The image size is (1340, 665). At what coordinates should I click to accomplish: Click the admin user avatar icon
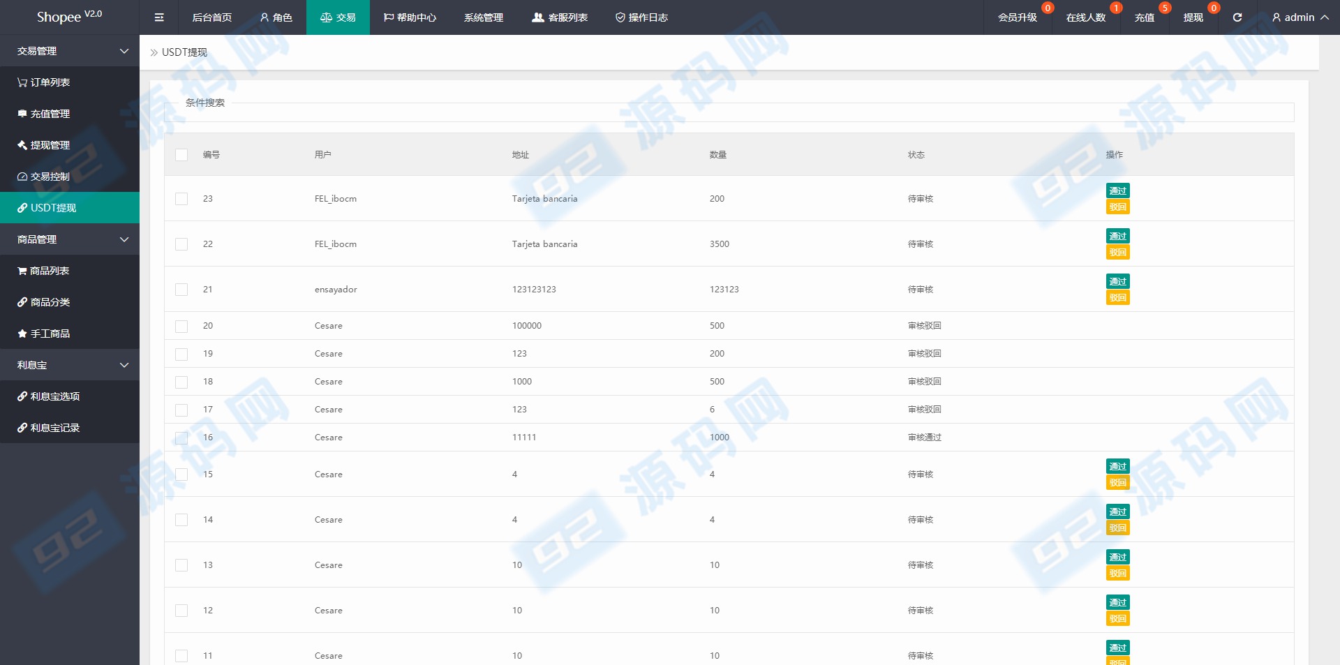click(1276, 17)
